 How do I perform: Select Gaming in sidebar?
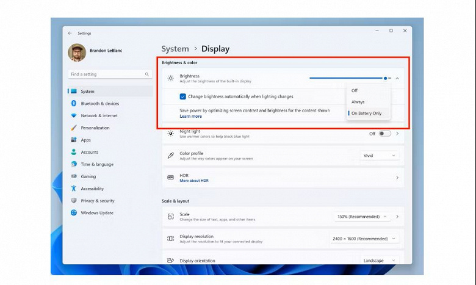(110, 176)
